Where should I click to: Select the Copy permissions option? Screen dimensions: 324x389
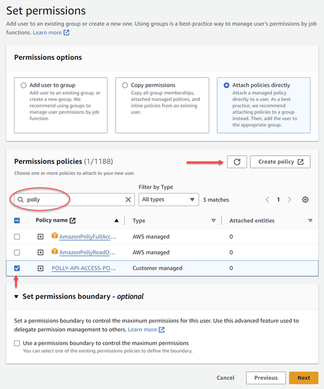coord(125,85)
